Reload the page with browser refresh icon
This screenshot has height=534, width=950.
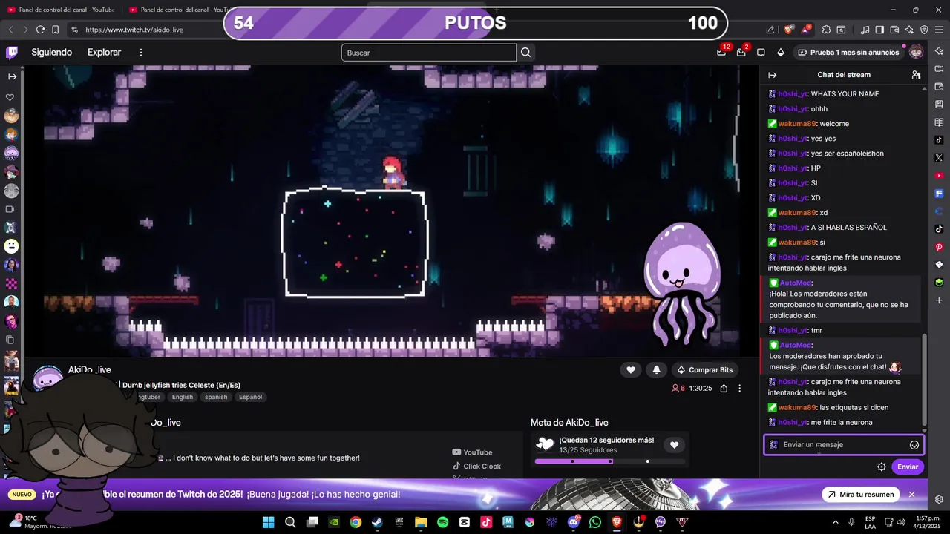[x=40, y=30]
